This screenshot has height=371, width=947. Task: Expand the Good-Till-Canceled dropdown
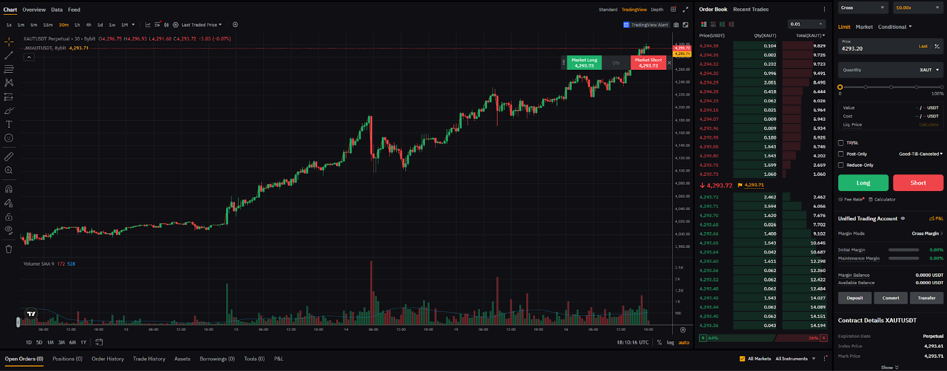pos(920,154)
